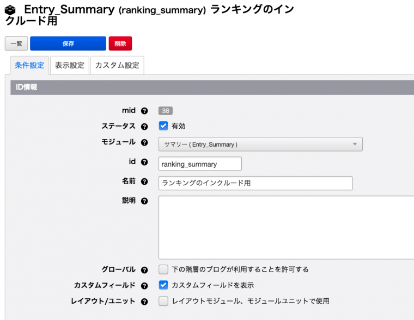Click the 説明 description text area
The width and height of the screenshot is (414, 320).
(x=286, y=227)
